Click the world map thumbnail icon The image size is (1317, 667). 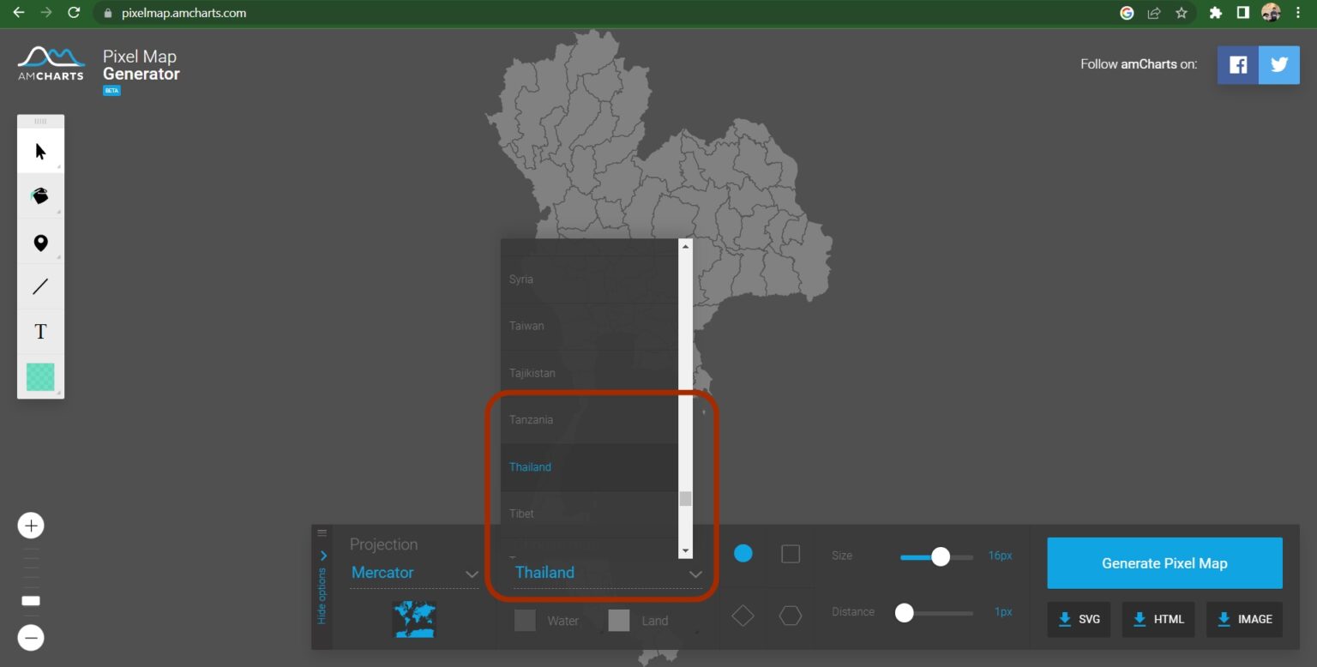tap(414, 619)
